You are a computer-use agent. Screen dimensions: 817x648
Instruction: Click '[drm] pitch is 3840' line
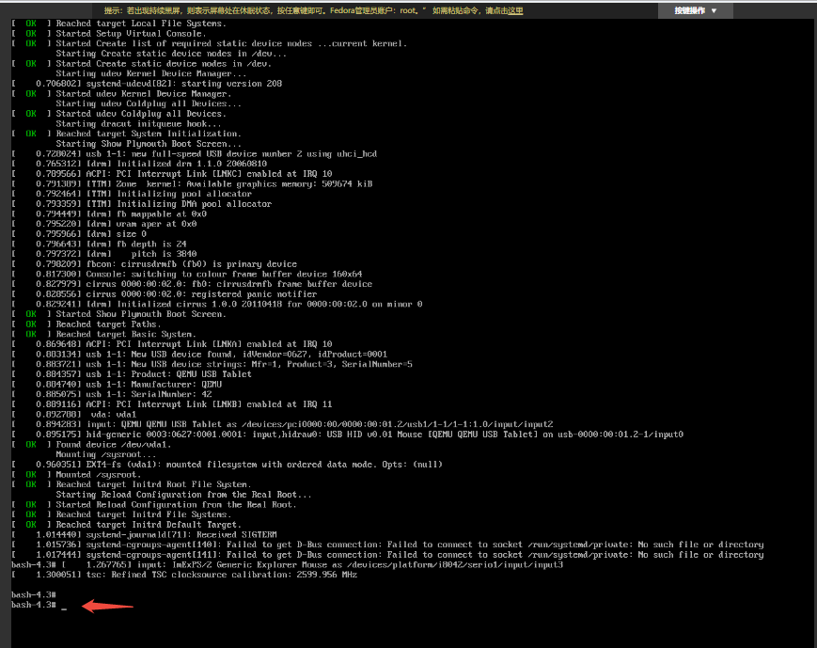click(x=104, y=254)
